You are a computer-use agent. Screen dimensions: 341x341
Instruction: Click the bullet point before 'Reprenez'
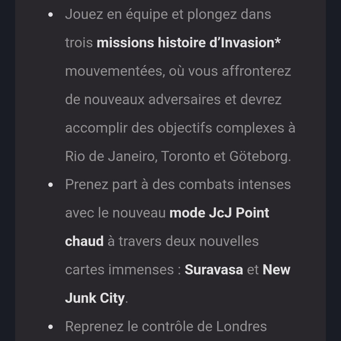51,327
